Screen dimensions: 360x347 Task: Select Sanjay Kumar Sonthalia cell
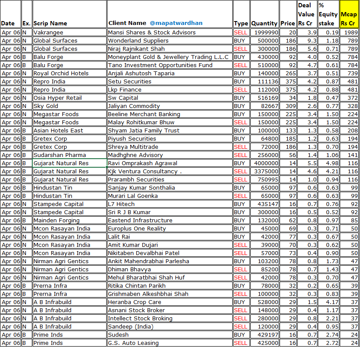(x=169, y=188)
